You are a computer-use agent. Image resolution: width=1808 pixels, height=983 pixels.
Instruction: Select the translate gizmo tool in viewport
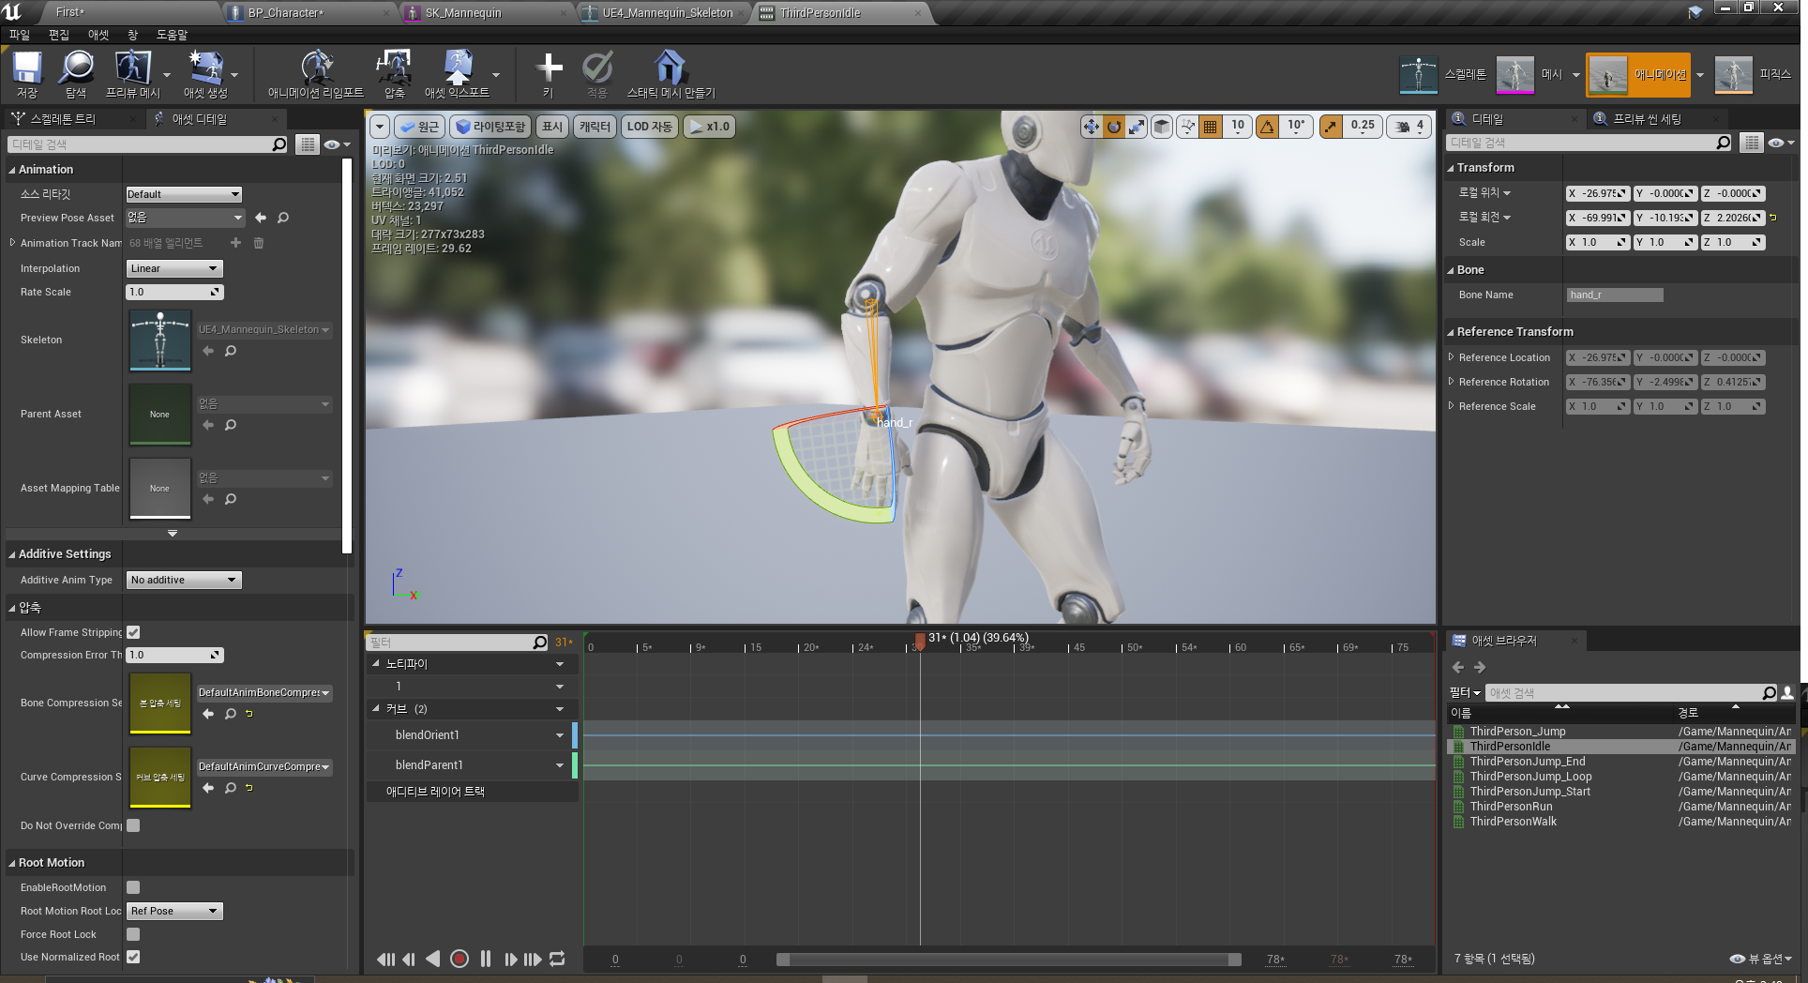coord(1091,127)
